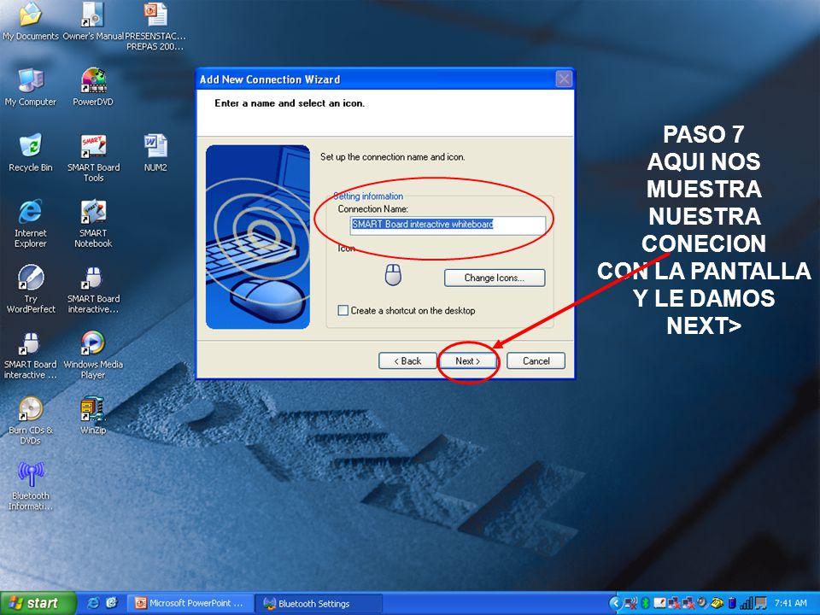Switch to Bluetooth Settings taskbar button
Screen dimensions: 820x615
(319, 603)
